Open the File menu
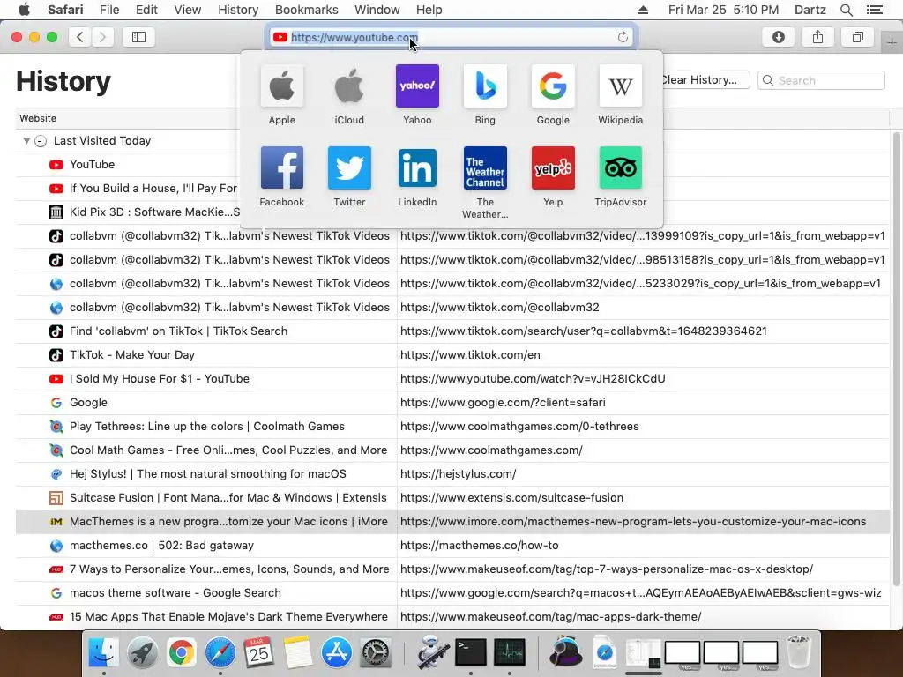The width and height of the screenshot is (903, 677). tap(108, 10)
